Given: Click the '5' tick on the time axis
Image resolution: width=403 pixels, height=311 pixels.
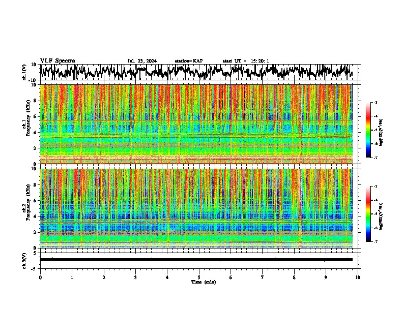Looking at the screenshot, I should pos(199,277).
